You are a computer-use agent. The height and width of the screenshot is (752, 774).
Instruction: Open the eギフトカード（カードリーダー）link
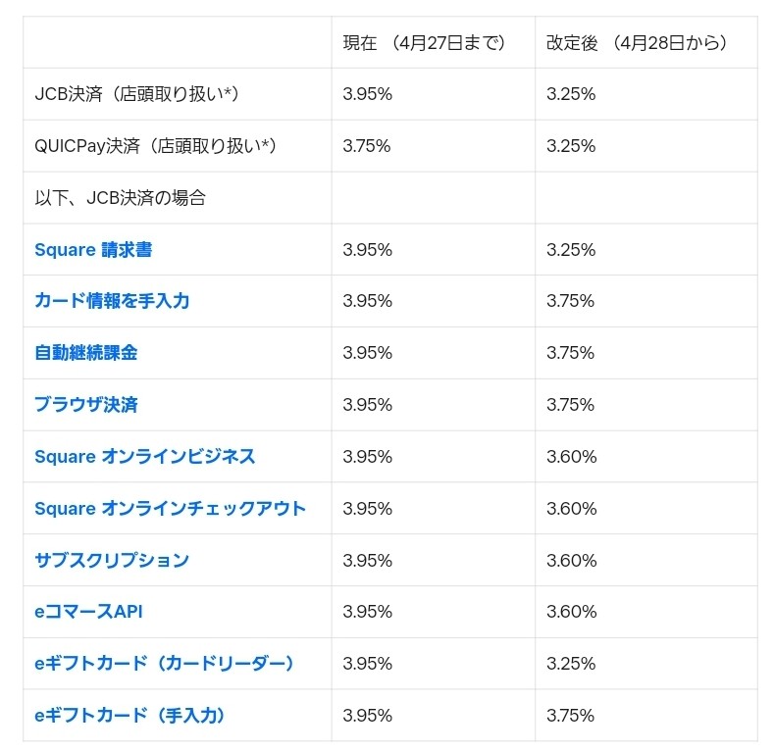[x=165, y=664]
